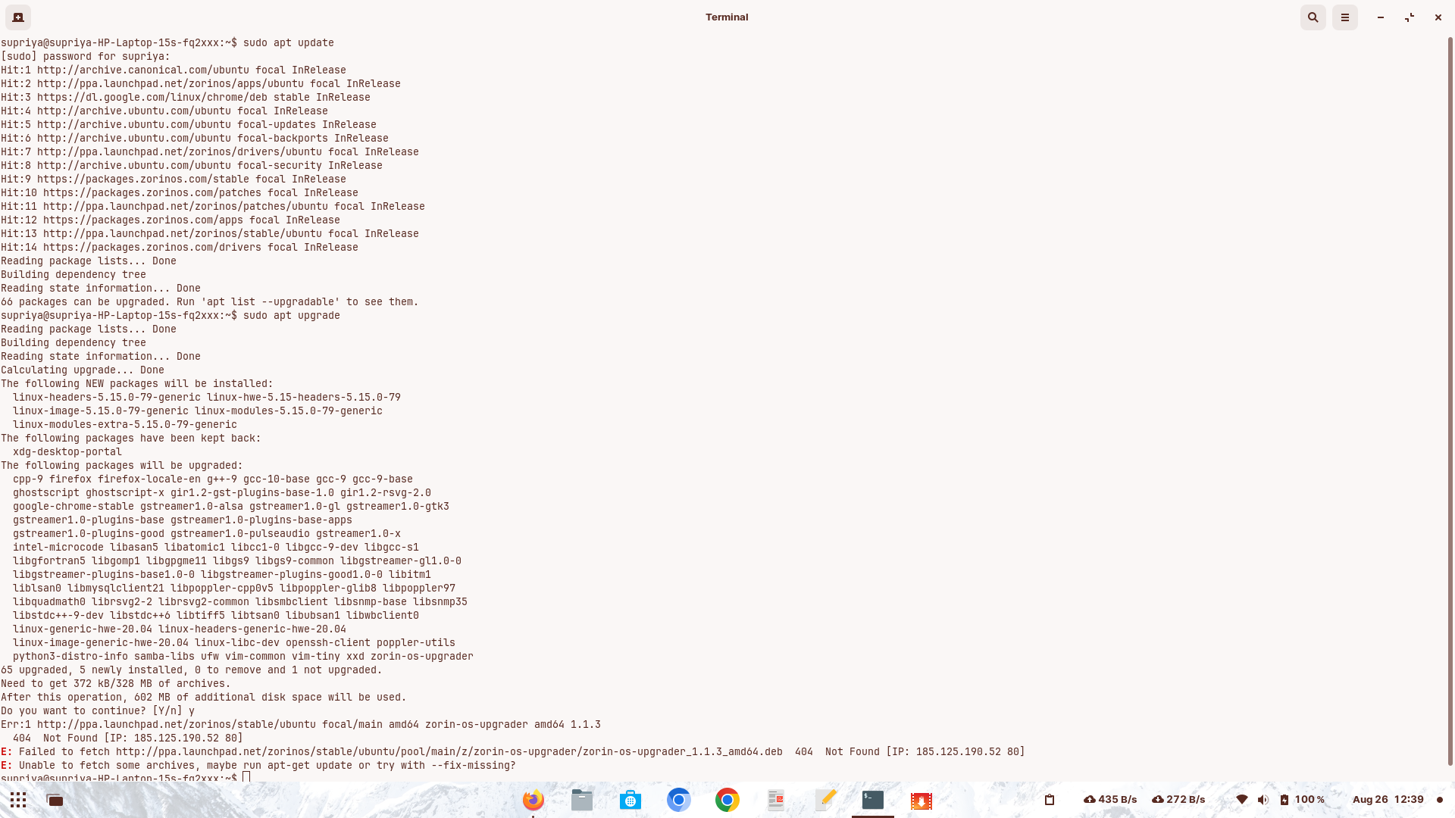This screenshot has height=818, width=1455.
Task: Click the terminal vertical scrollbar
Action: (1450, 401)
